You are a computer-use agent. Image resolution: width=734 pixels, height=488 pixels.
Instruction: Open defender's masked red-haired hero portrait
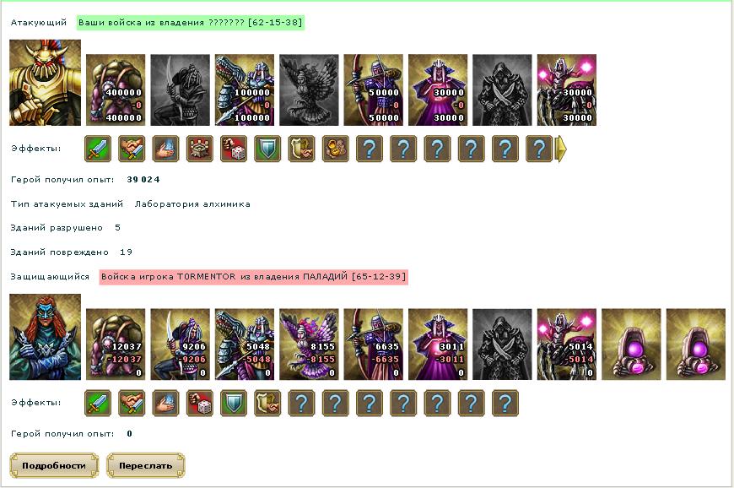pyautogui.click(x=45, y=337)
